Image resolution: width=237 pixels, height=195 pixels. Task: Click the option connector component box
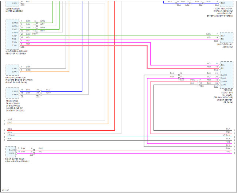12,70
